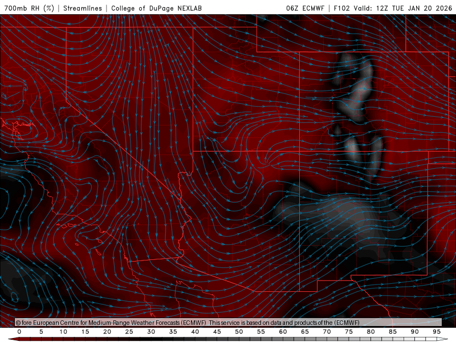The image size is (456, 342).
Task: Click the '0' value on color scale
Action: pos(19,332)
